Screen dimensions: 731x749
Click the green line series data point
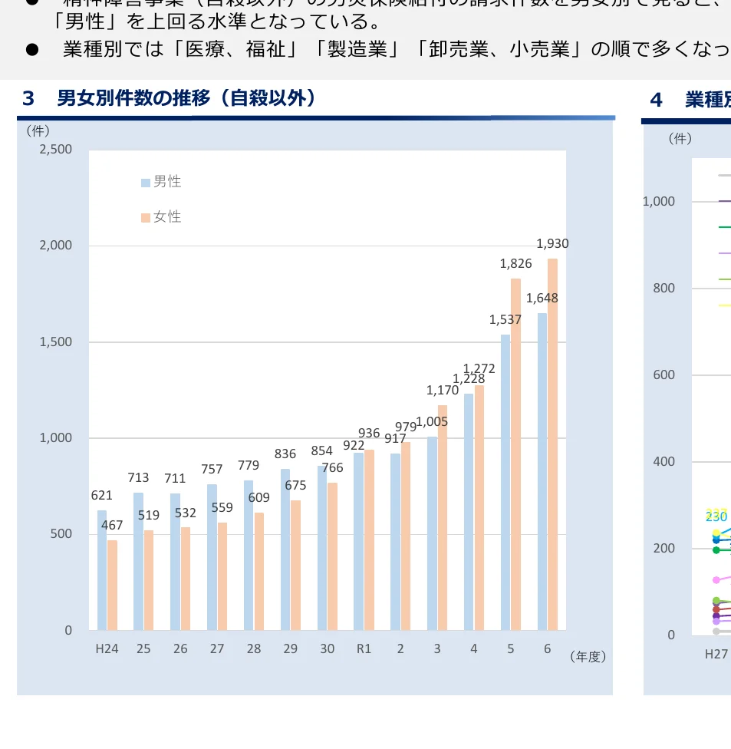(x=716, y=549)
